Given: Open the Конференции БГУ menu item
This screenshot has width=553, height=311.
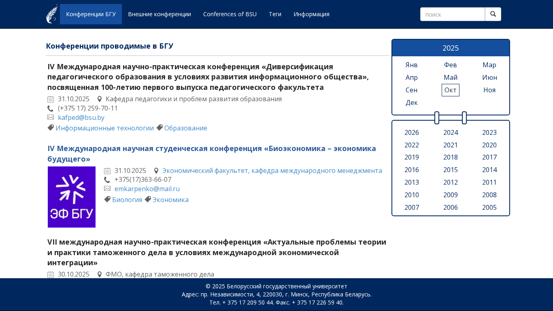Looking at the screenshot, I should point(91,14).
